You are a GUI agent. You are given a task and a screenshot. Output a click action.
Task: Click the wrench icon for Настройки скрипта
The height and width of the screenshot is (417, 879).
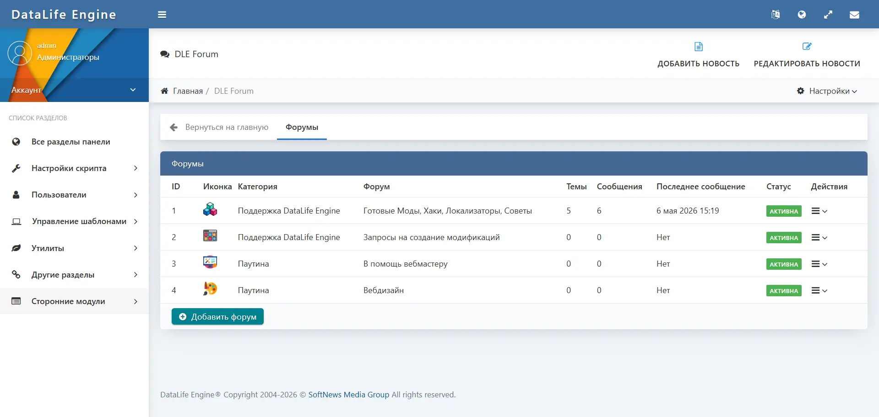tap(16, 168)
